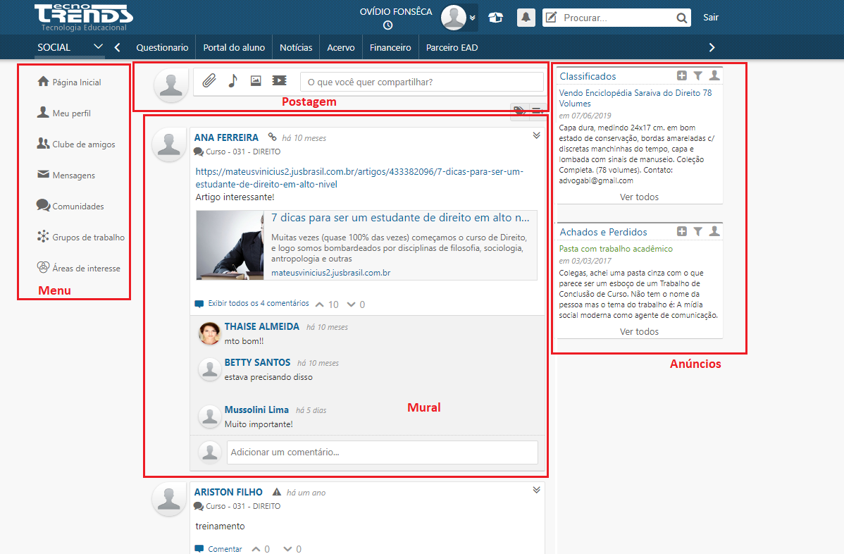Filter Achados e Perdidos with funnel icon
Viewport: 844px width, 554px height.
(x=697, y=231)
